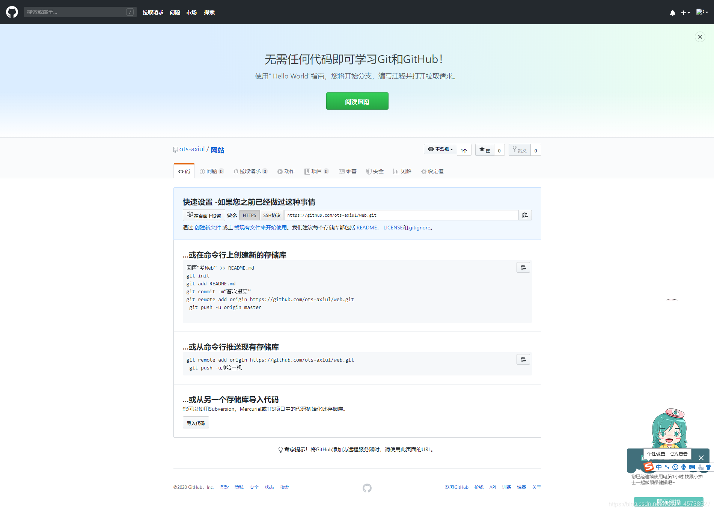Open footer 关于 link
Viewport: 714px width, 511px height.
[x=536, y=487]
